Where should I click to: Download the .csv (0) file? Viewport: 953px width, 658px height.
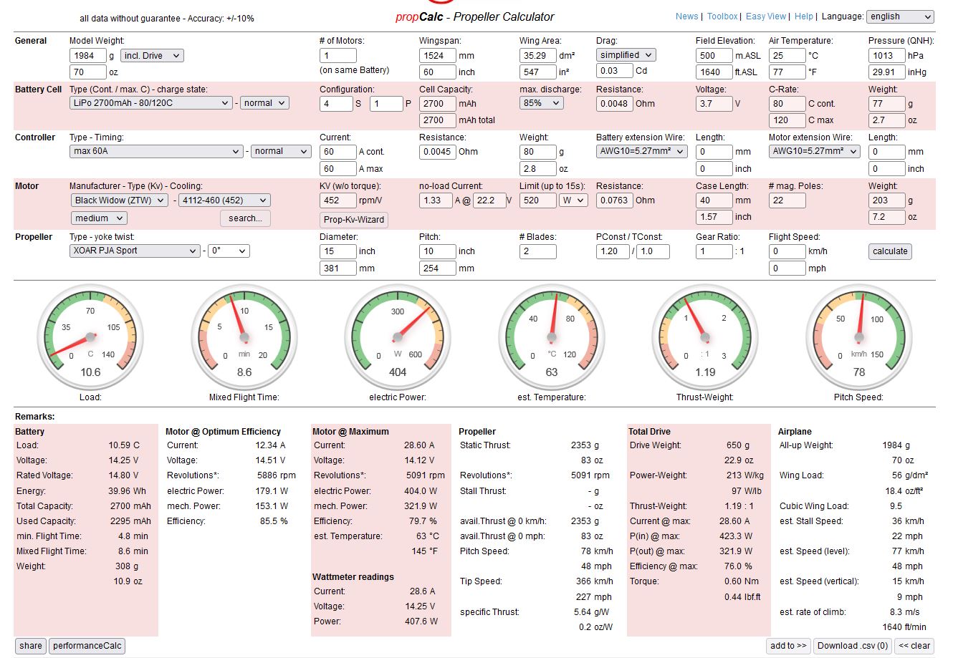(853, 646)
